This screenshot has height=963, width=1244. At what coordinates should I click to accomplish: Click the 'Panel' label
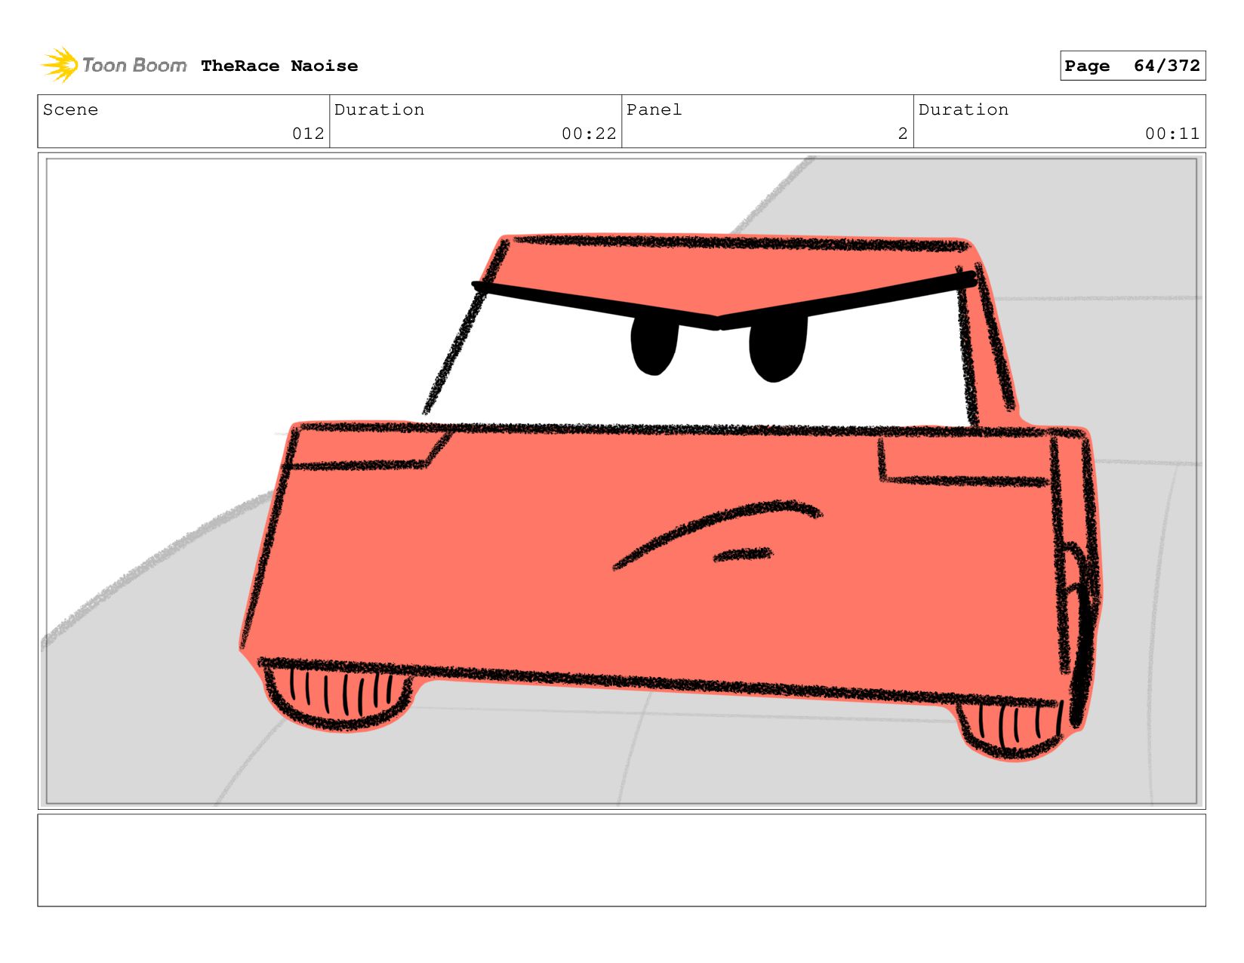pos(654,109)
